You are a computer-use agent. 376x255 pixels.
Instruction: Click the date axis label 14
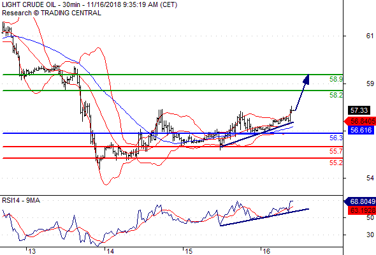[x=110, y=251]
